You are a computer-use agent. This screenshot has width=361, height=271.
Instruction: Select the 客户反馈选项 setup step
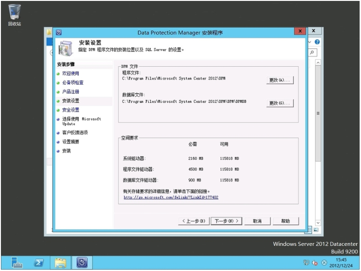tap(75, 132)
